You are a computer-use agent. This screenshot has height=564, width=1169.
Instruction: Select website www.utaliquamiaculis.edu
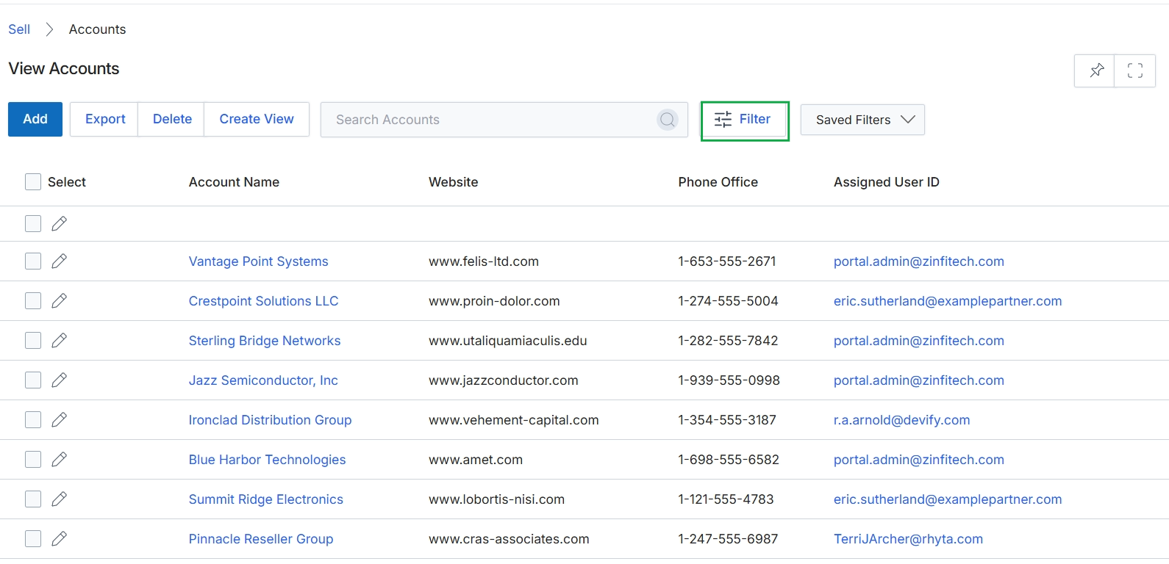(x=508, y=341)
